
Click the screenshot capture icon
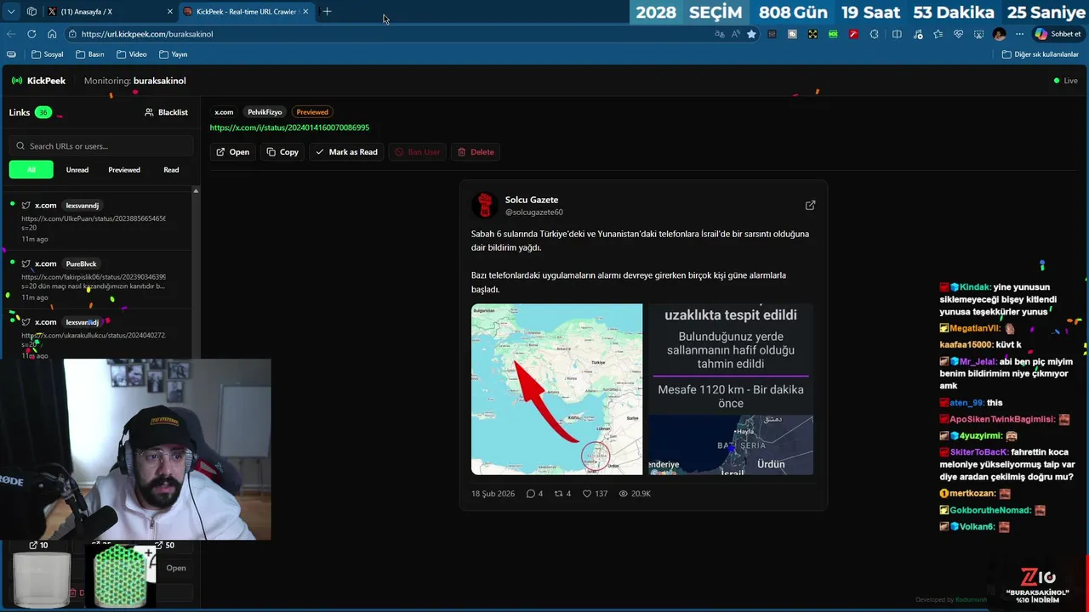[978, 34]
